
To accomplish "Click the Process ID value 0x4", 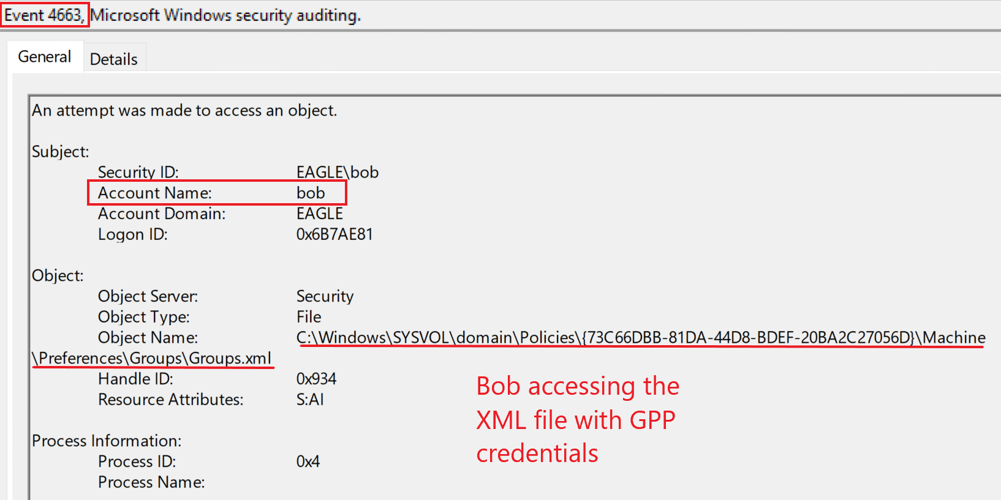I will [308, 461].
